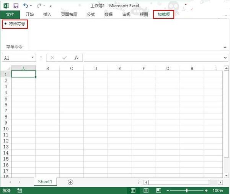Undo the last action
Screen dimensions: 230x194
[x=26, y=6]
